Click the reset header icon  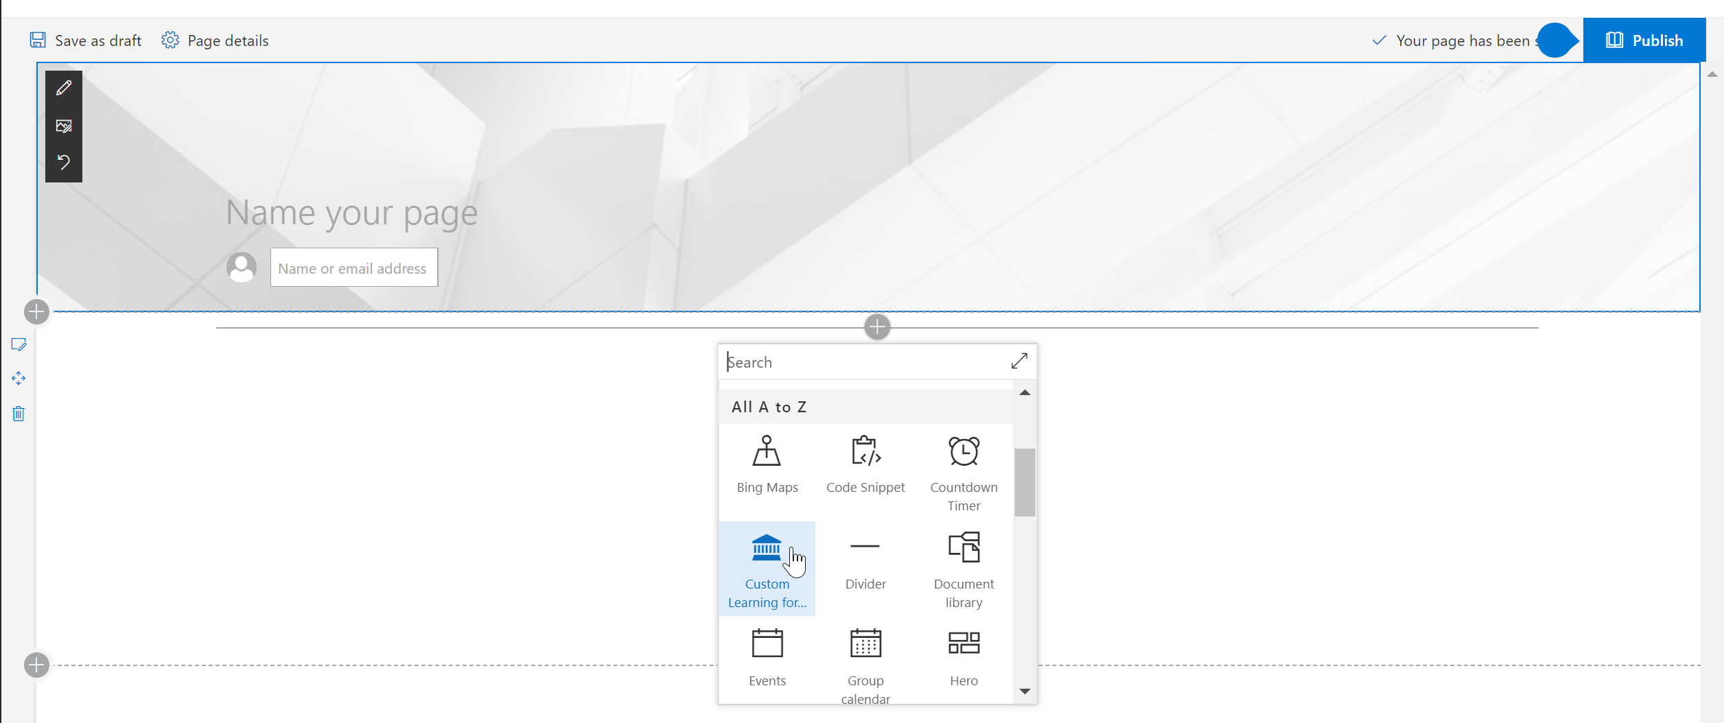(x=63, y=163)
